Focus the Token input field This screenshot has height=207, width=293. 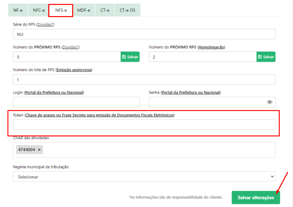coord(144,125)
